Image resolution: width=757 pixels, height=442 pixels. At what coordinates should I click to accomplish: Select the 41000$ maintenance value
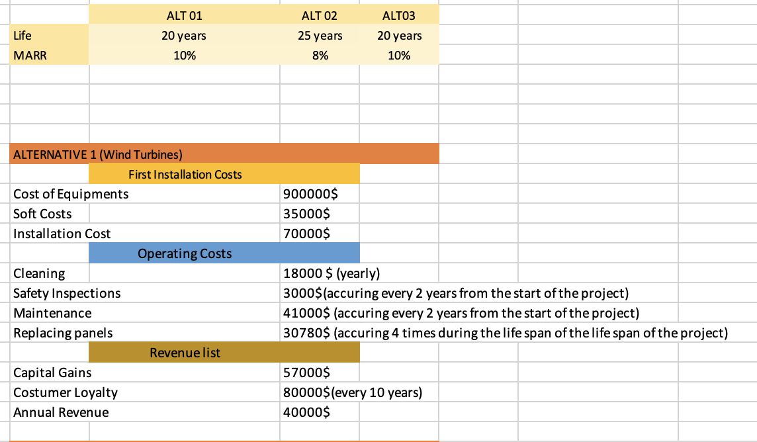(461, 313)
